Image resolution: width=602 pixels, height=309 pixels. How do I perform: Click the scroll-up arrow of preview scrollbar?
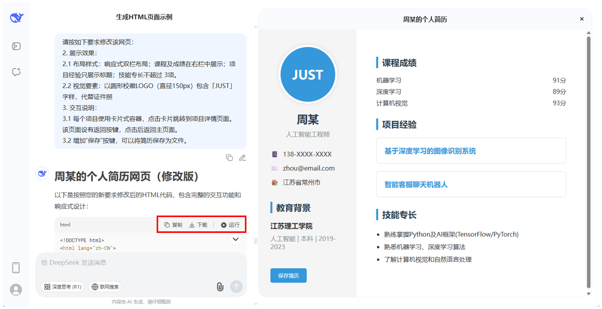pyautogui.click(x=589, y=33)
